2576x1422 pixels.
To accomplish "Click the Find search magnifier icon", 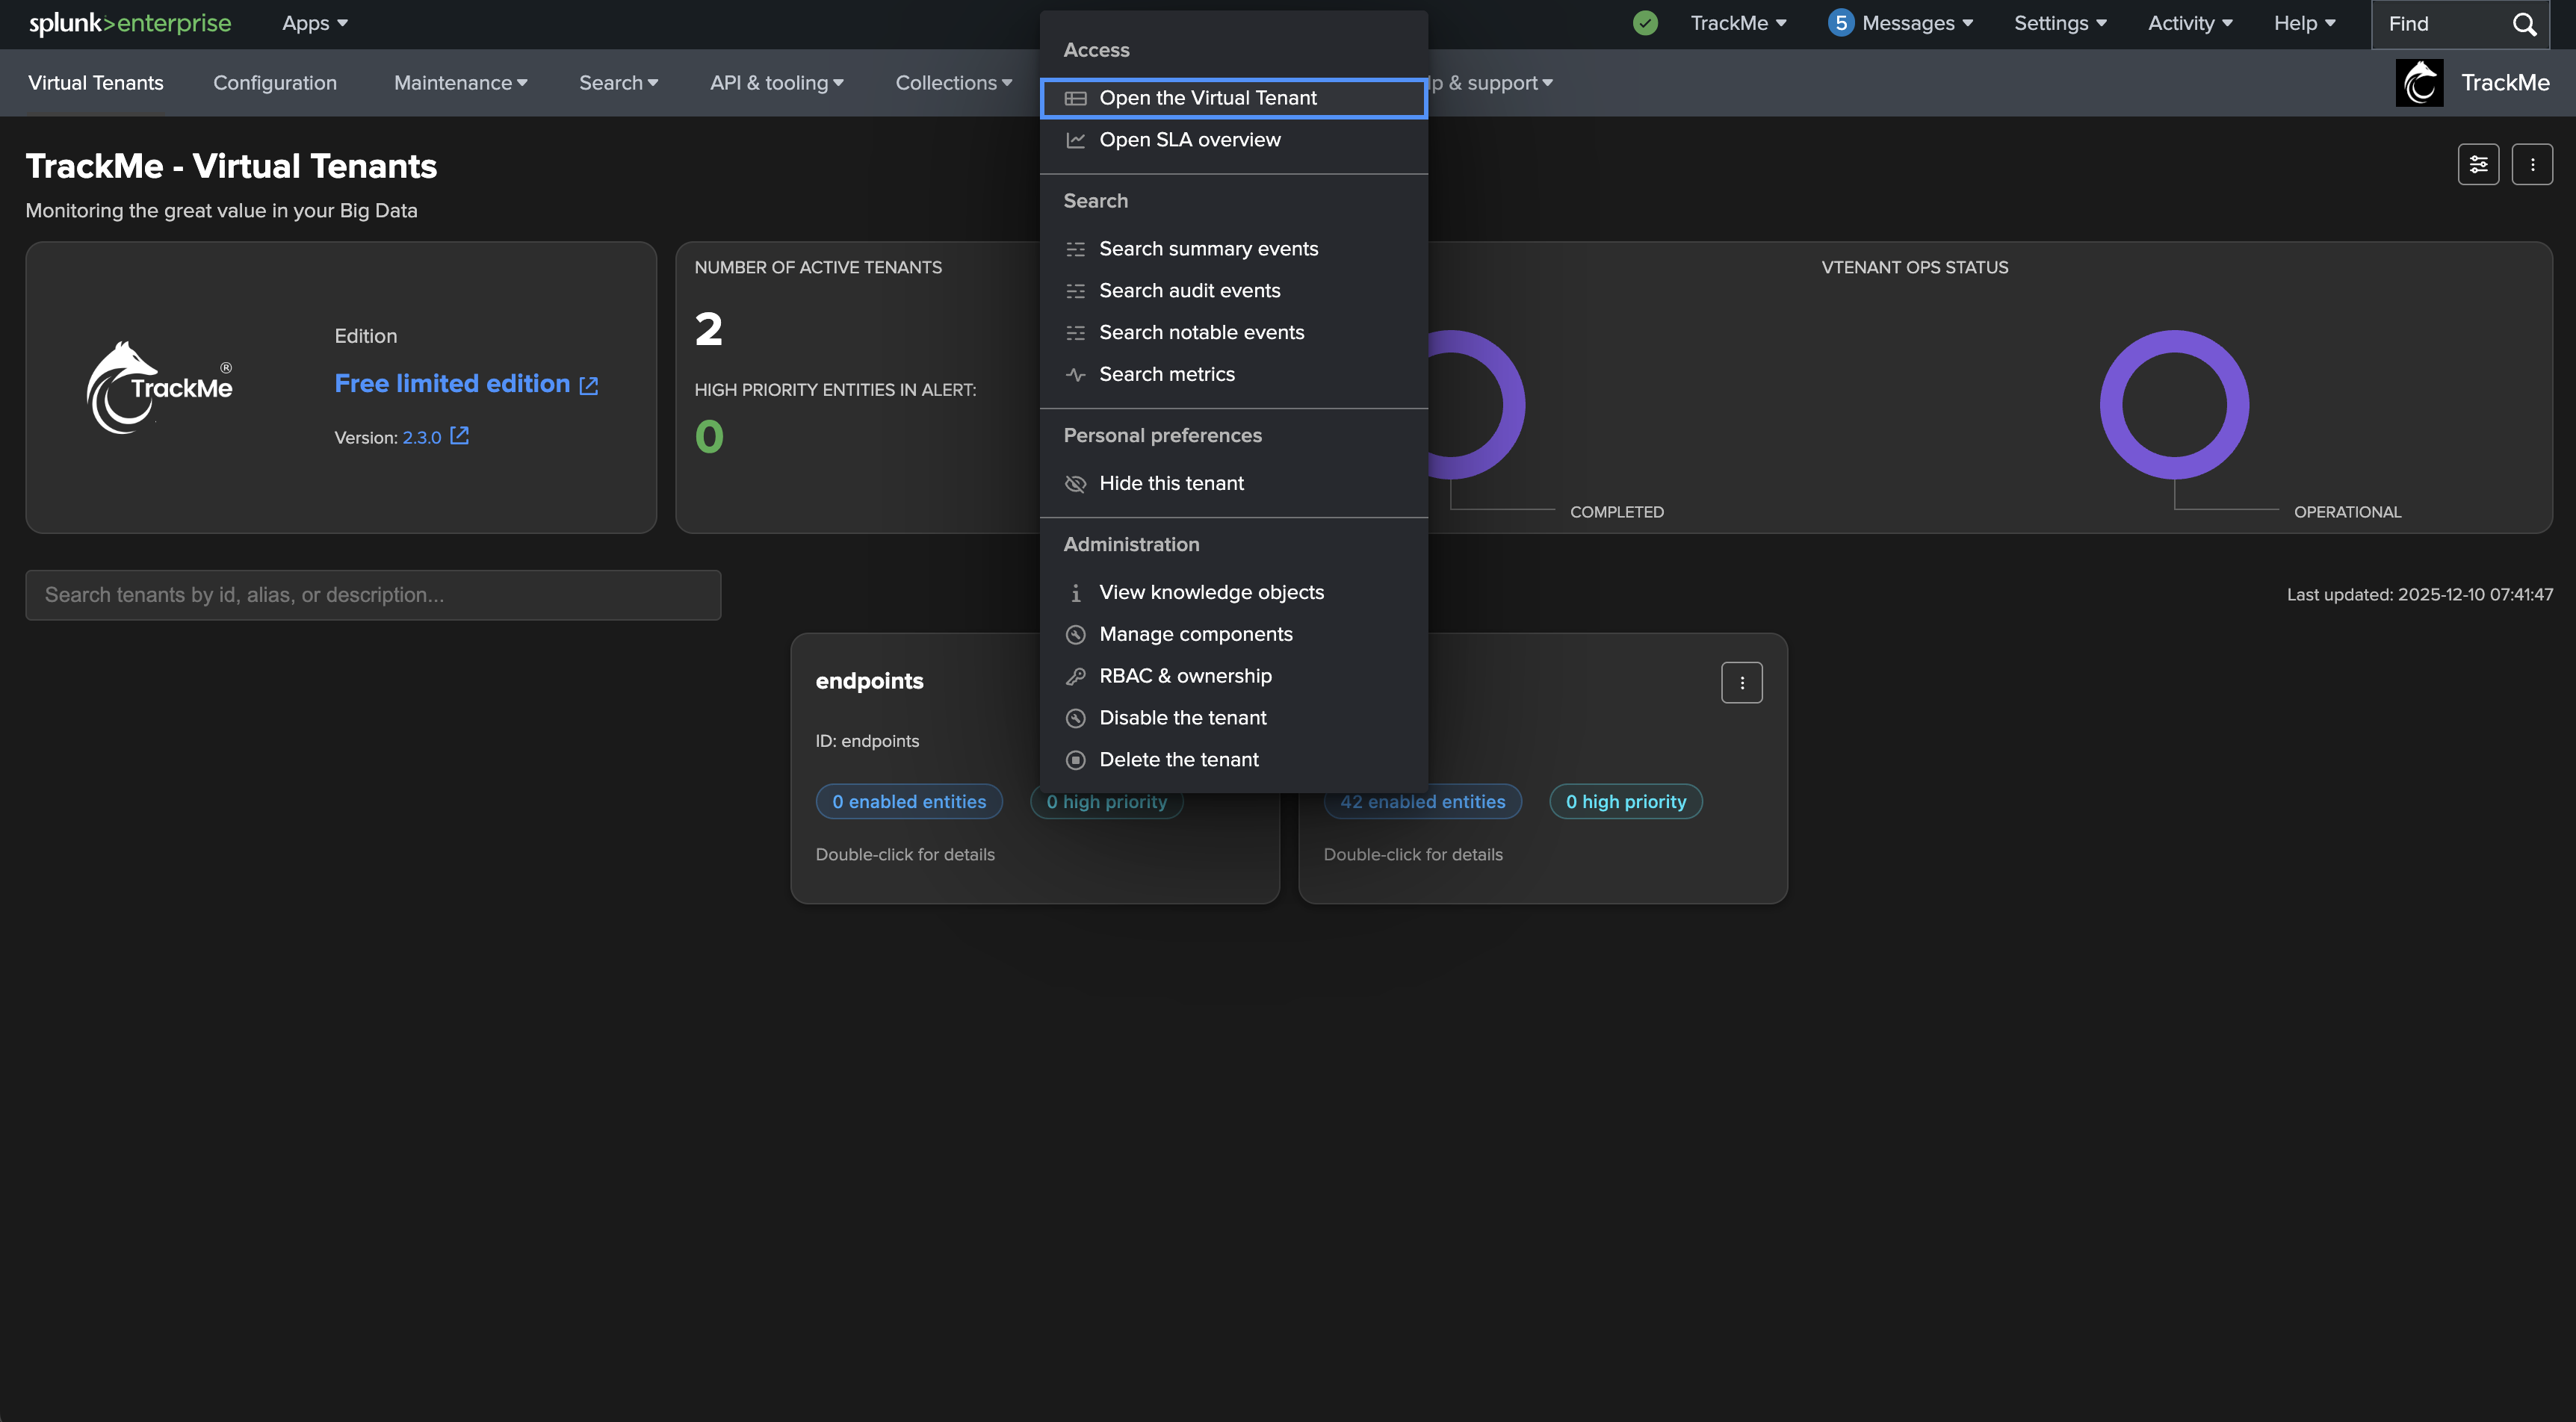I will 2524,24.
